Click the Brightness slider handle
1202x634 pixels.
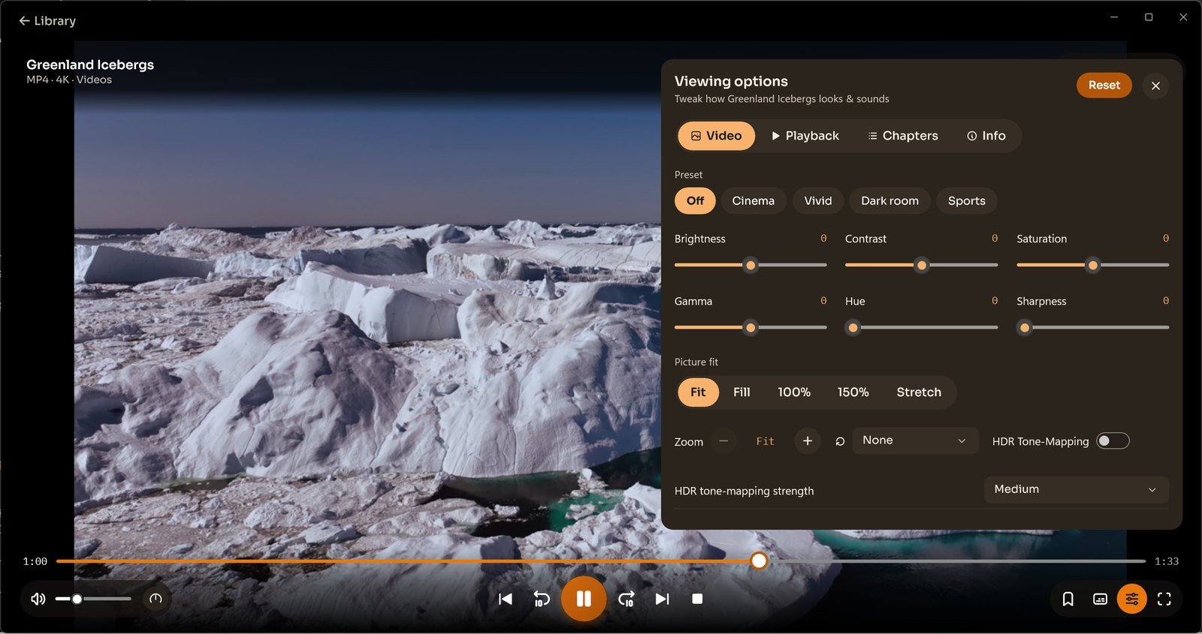click(750, 265)
